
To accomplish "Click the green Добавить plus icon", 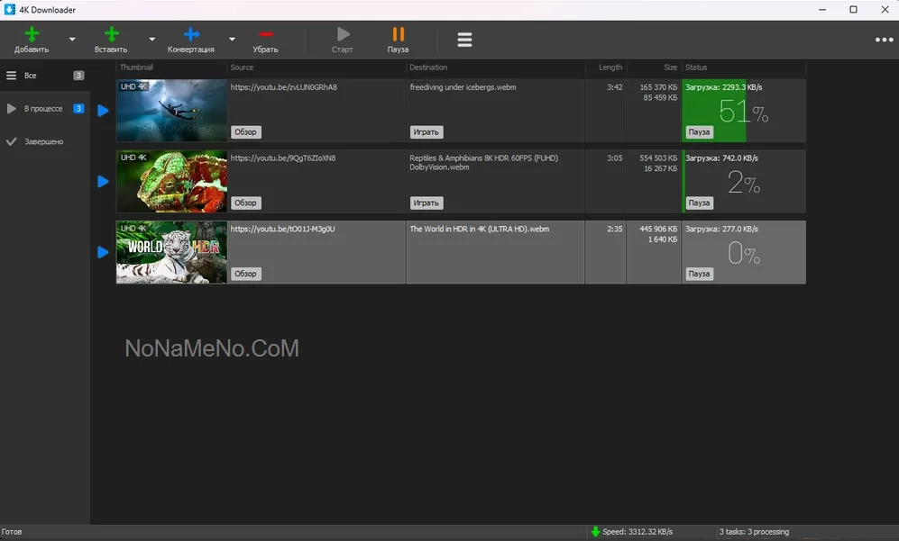I will tap(32, 35).
